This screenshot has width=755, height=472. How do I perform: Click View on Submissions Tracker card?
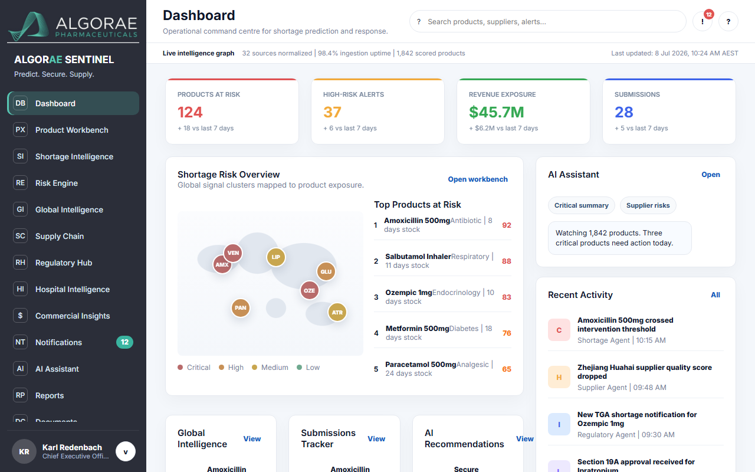coord(376,439)
